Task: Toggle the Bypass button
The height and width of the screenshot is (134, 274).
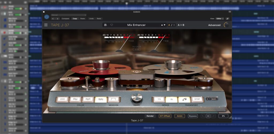Action: pos(193,116)
